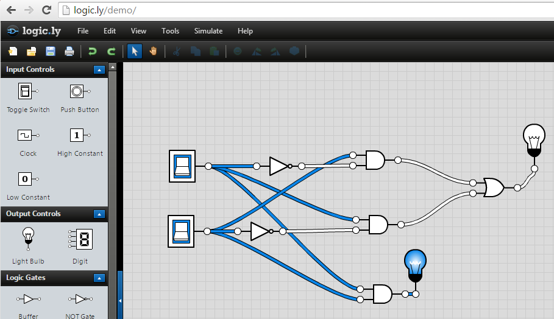Select the bottom AND gate on canvas
Viewport: 554px width, 319px height.
pos(382,294)
